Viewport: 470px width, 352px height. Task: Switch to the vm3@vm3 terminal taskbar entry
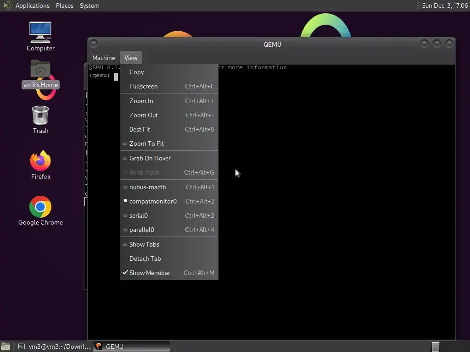click(x=54, y=346)
